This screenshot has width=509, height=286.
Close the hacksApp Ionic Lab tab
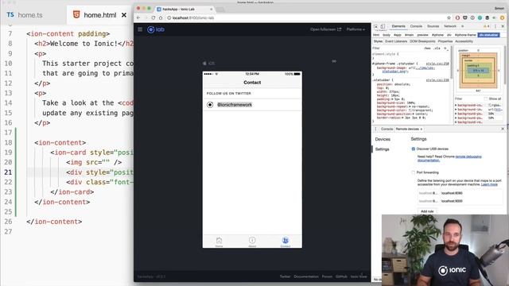coord(212,10)
